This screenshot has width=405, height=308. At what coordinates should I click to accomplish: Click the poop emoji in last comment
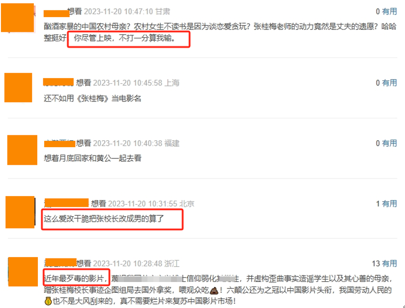pos(214,291)
